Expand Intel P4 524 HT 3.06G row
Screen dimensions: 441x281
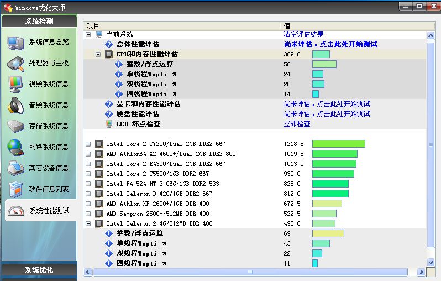point(88,184)
